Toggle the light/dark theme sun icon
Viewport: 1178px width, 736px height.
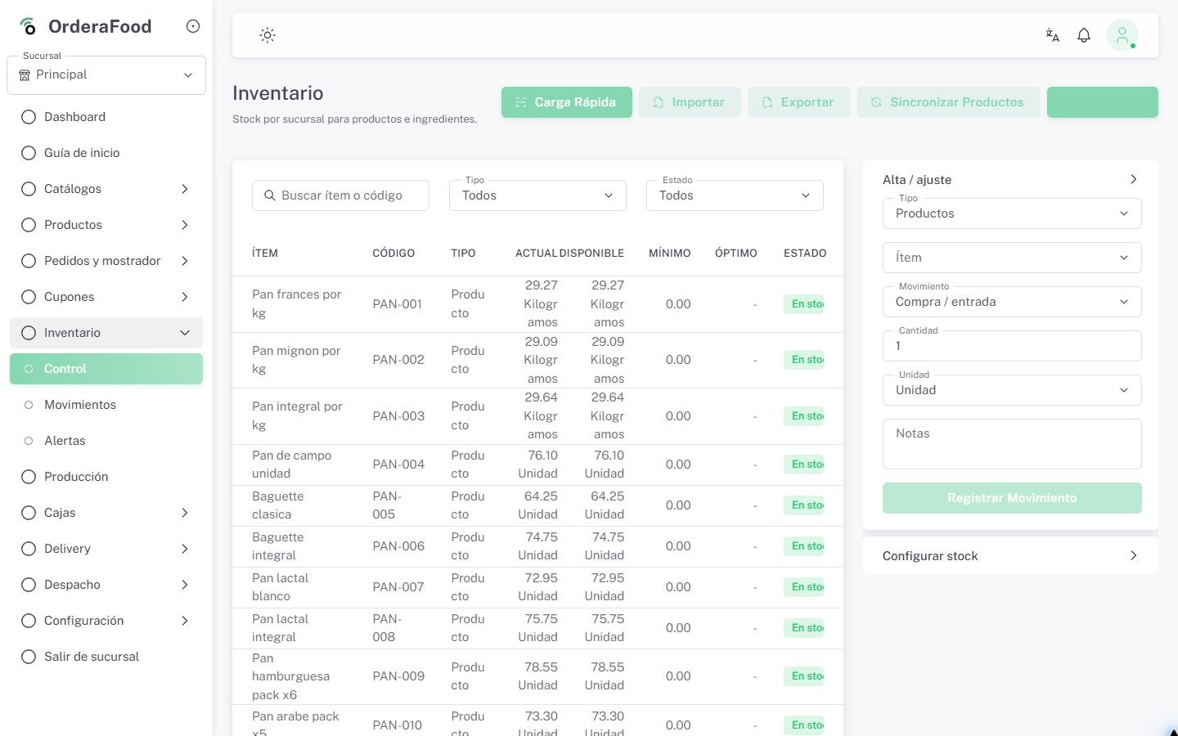tap(268, 35)
